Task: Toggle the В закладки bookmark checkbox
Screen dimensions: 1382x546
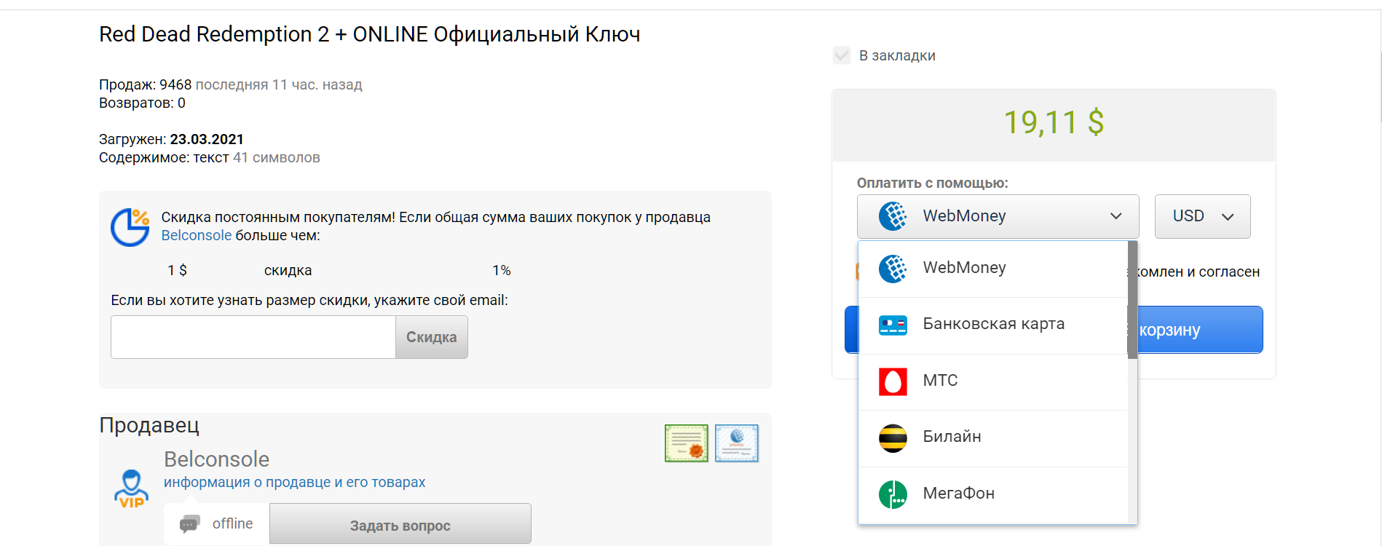Action: tap(842, 55)
